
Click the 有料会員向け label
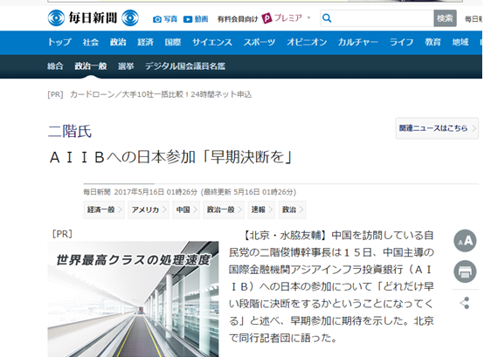[238, 19]
